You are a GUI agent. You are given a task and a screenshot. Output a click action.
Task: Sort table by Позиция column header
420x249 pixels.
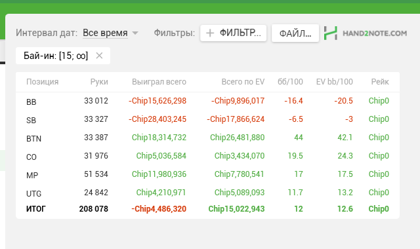(42, 82)
